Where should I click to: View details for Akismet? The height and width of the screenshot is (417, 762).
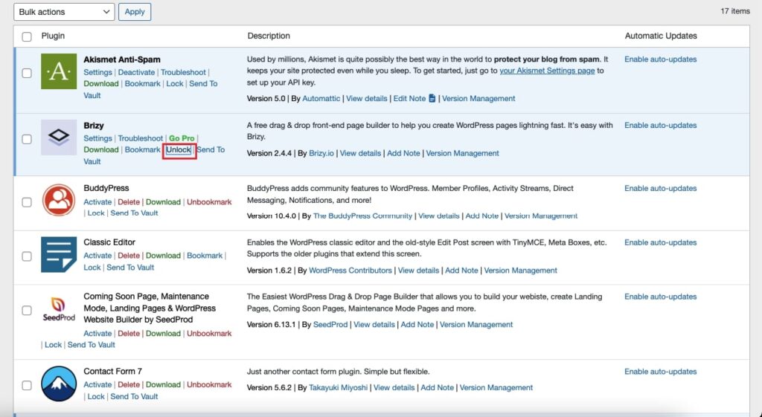366,98
